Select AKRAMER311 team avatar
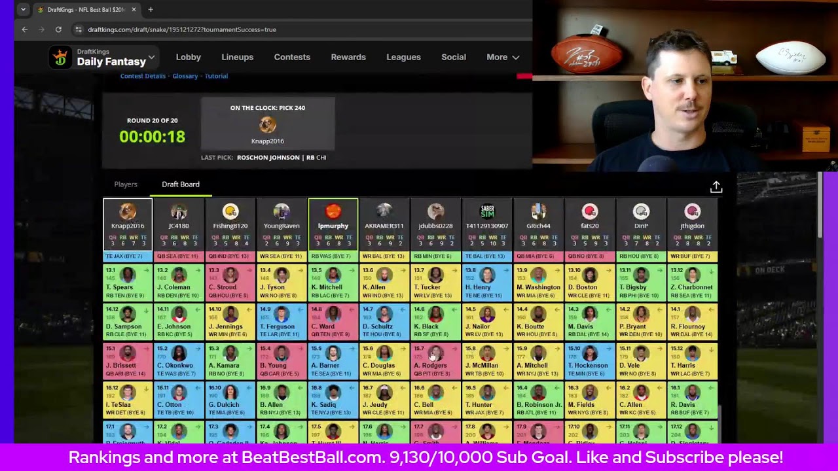This screenshot has width=838, height=471. [384, 211]
